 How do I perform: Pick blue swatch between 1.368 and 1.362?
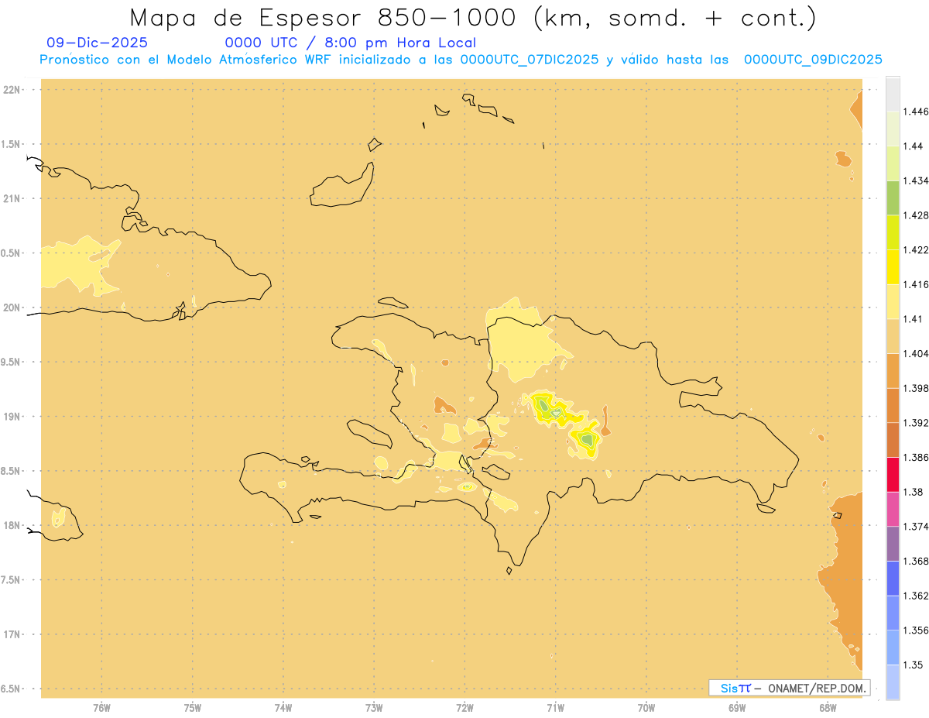click(893, 578)
